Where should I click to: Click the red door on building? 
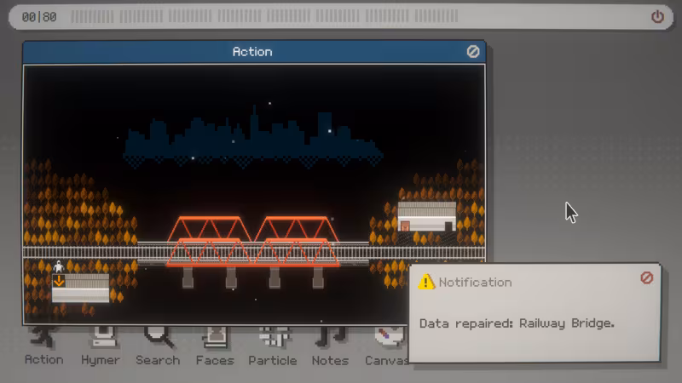405,226
